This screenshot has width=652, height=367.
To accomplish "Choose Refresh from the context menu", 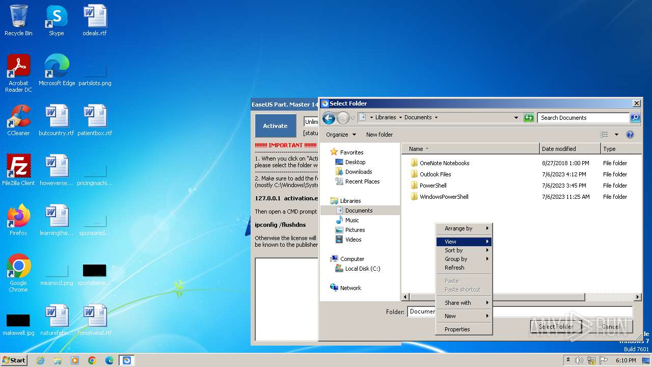I will [x=464, y=268].
